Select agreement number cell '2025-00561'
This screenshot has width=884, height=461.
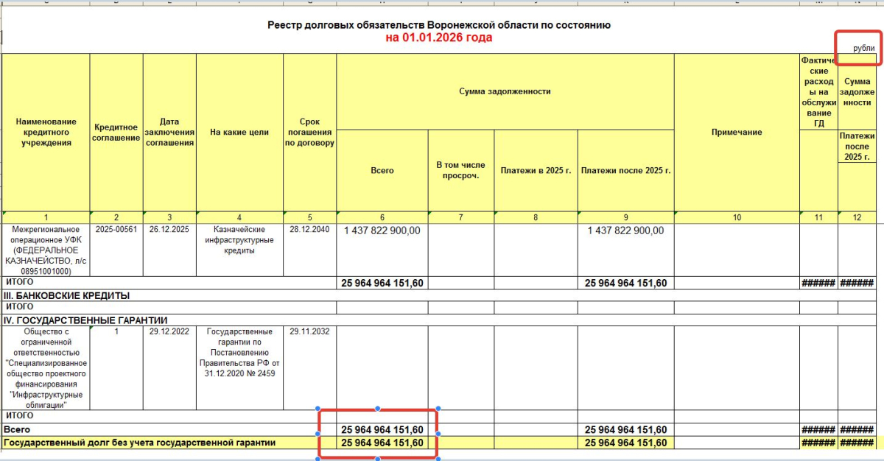tap(116, 230)
